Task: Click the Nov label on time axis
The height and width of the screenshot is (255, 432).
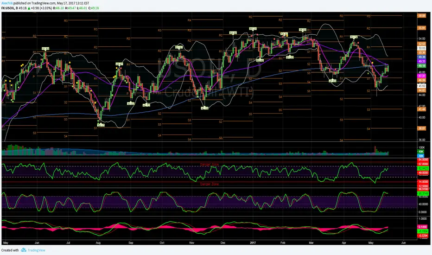Action: pyautogui.click(x=192, y=243)
